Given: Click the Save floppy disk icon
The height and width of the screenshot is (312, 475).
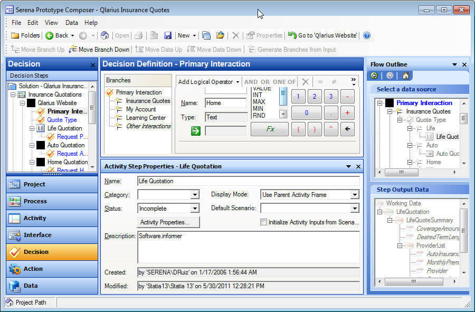Looking at the screenshot, I should 168,35.
